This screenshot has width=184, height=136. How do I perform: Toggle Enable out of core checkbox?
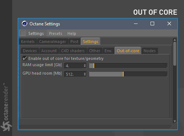click(x=25, y=58)
